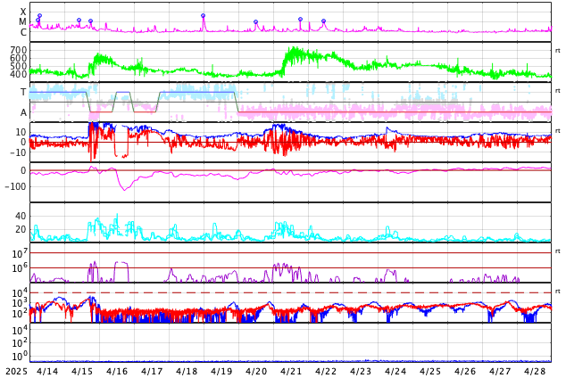The height and width of the screenshot is (378, 566).
Task: Click the -100 Dst axis label
Action: 16,186
